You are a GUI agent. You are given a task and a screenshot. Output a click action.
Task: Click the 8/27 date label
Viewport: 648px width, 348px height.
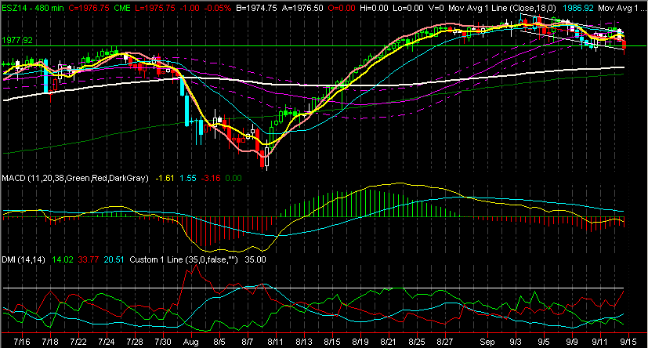coord(445,342)
